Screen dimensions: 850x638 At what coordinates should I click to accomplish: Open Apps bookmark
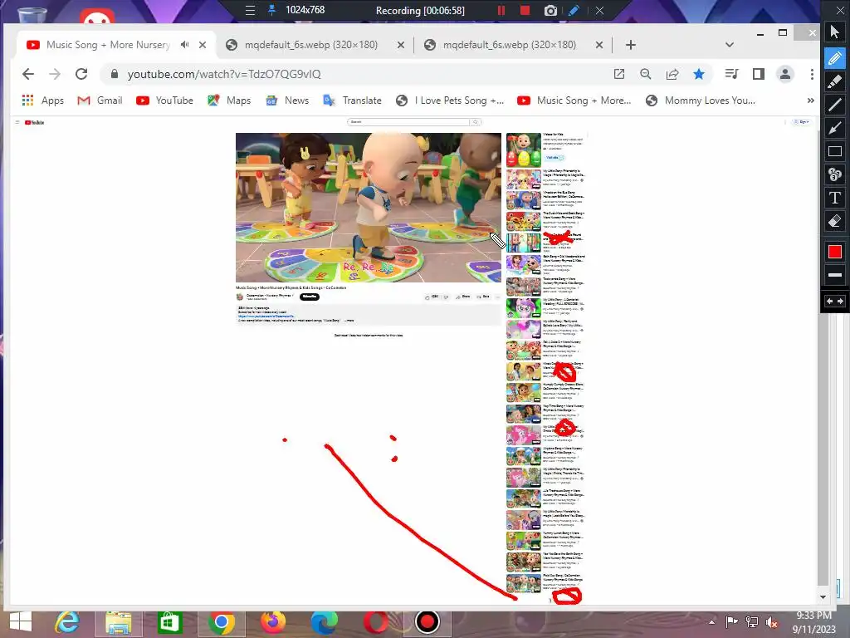coord(43,101)
